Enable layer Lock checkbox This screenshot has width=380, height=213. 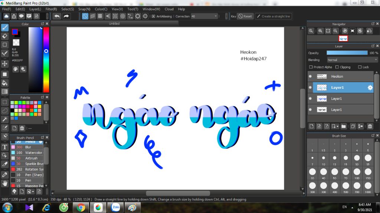pyautogui.click(x=360, y=67)
